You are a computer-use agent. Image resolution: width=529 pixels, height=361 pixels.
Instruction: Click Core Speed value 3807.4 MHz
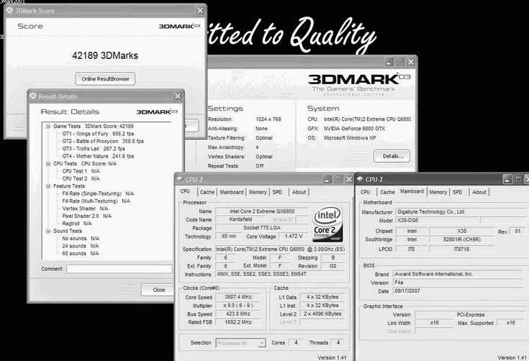(238, 297)
